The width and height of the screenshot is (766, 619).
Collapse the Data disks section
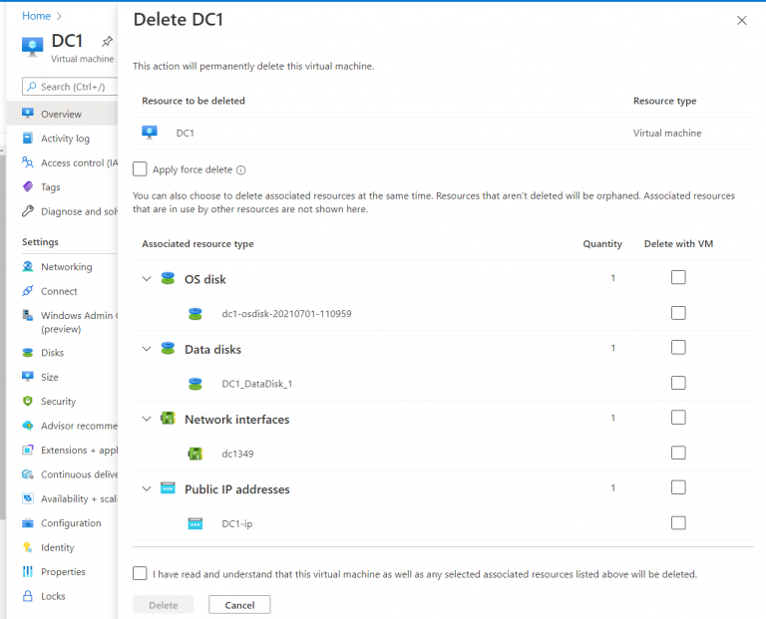[147, 349]
